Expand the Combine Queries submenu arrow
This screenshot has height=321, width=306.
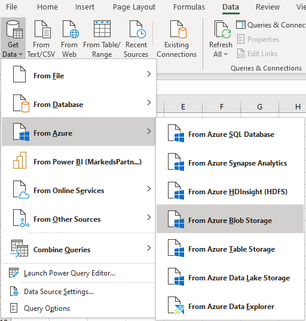[x=149, y=248]
